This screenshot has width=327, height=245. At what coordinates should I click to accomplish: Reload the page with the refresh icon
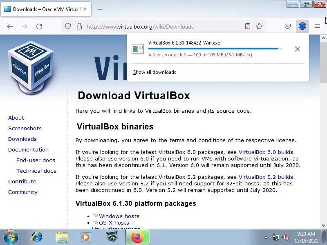(39, 27)
